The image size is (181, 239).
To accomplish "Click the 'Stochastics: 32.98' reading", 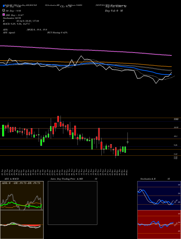I will (x=12, y=18).
